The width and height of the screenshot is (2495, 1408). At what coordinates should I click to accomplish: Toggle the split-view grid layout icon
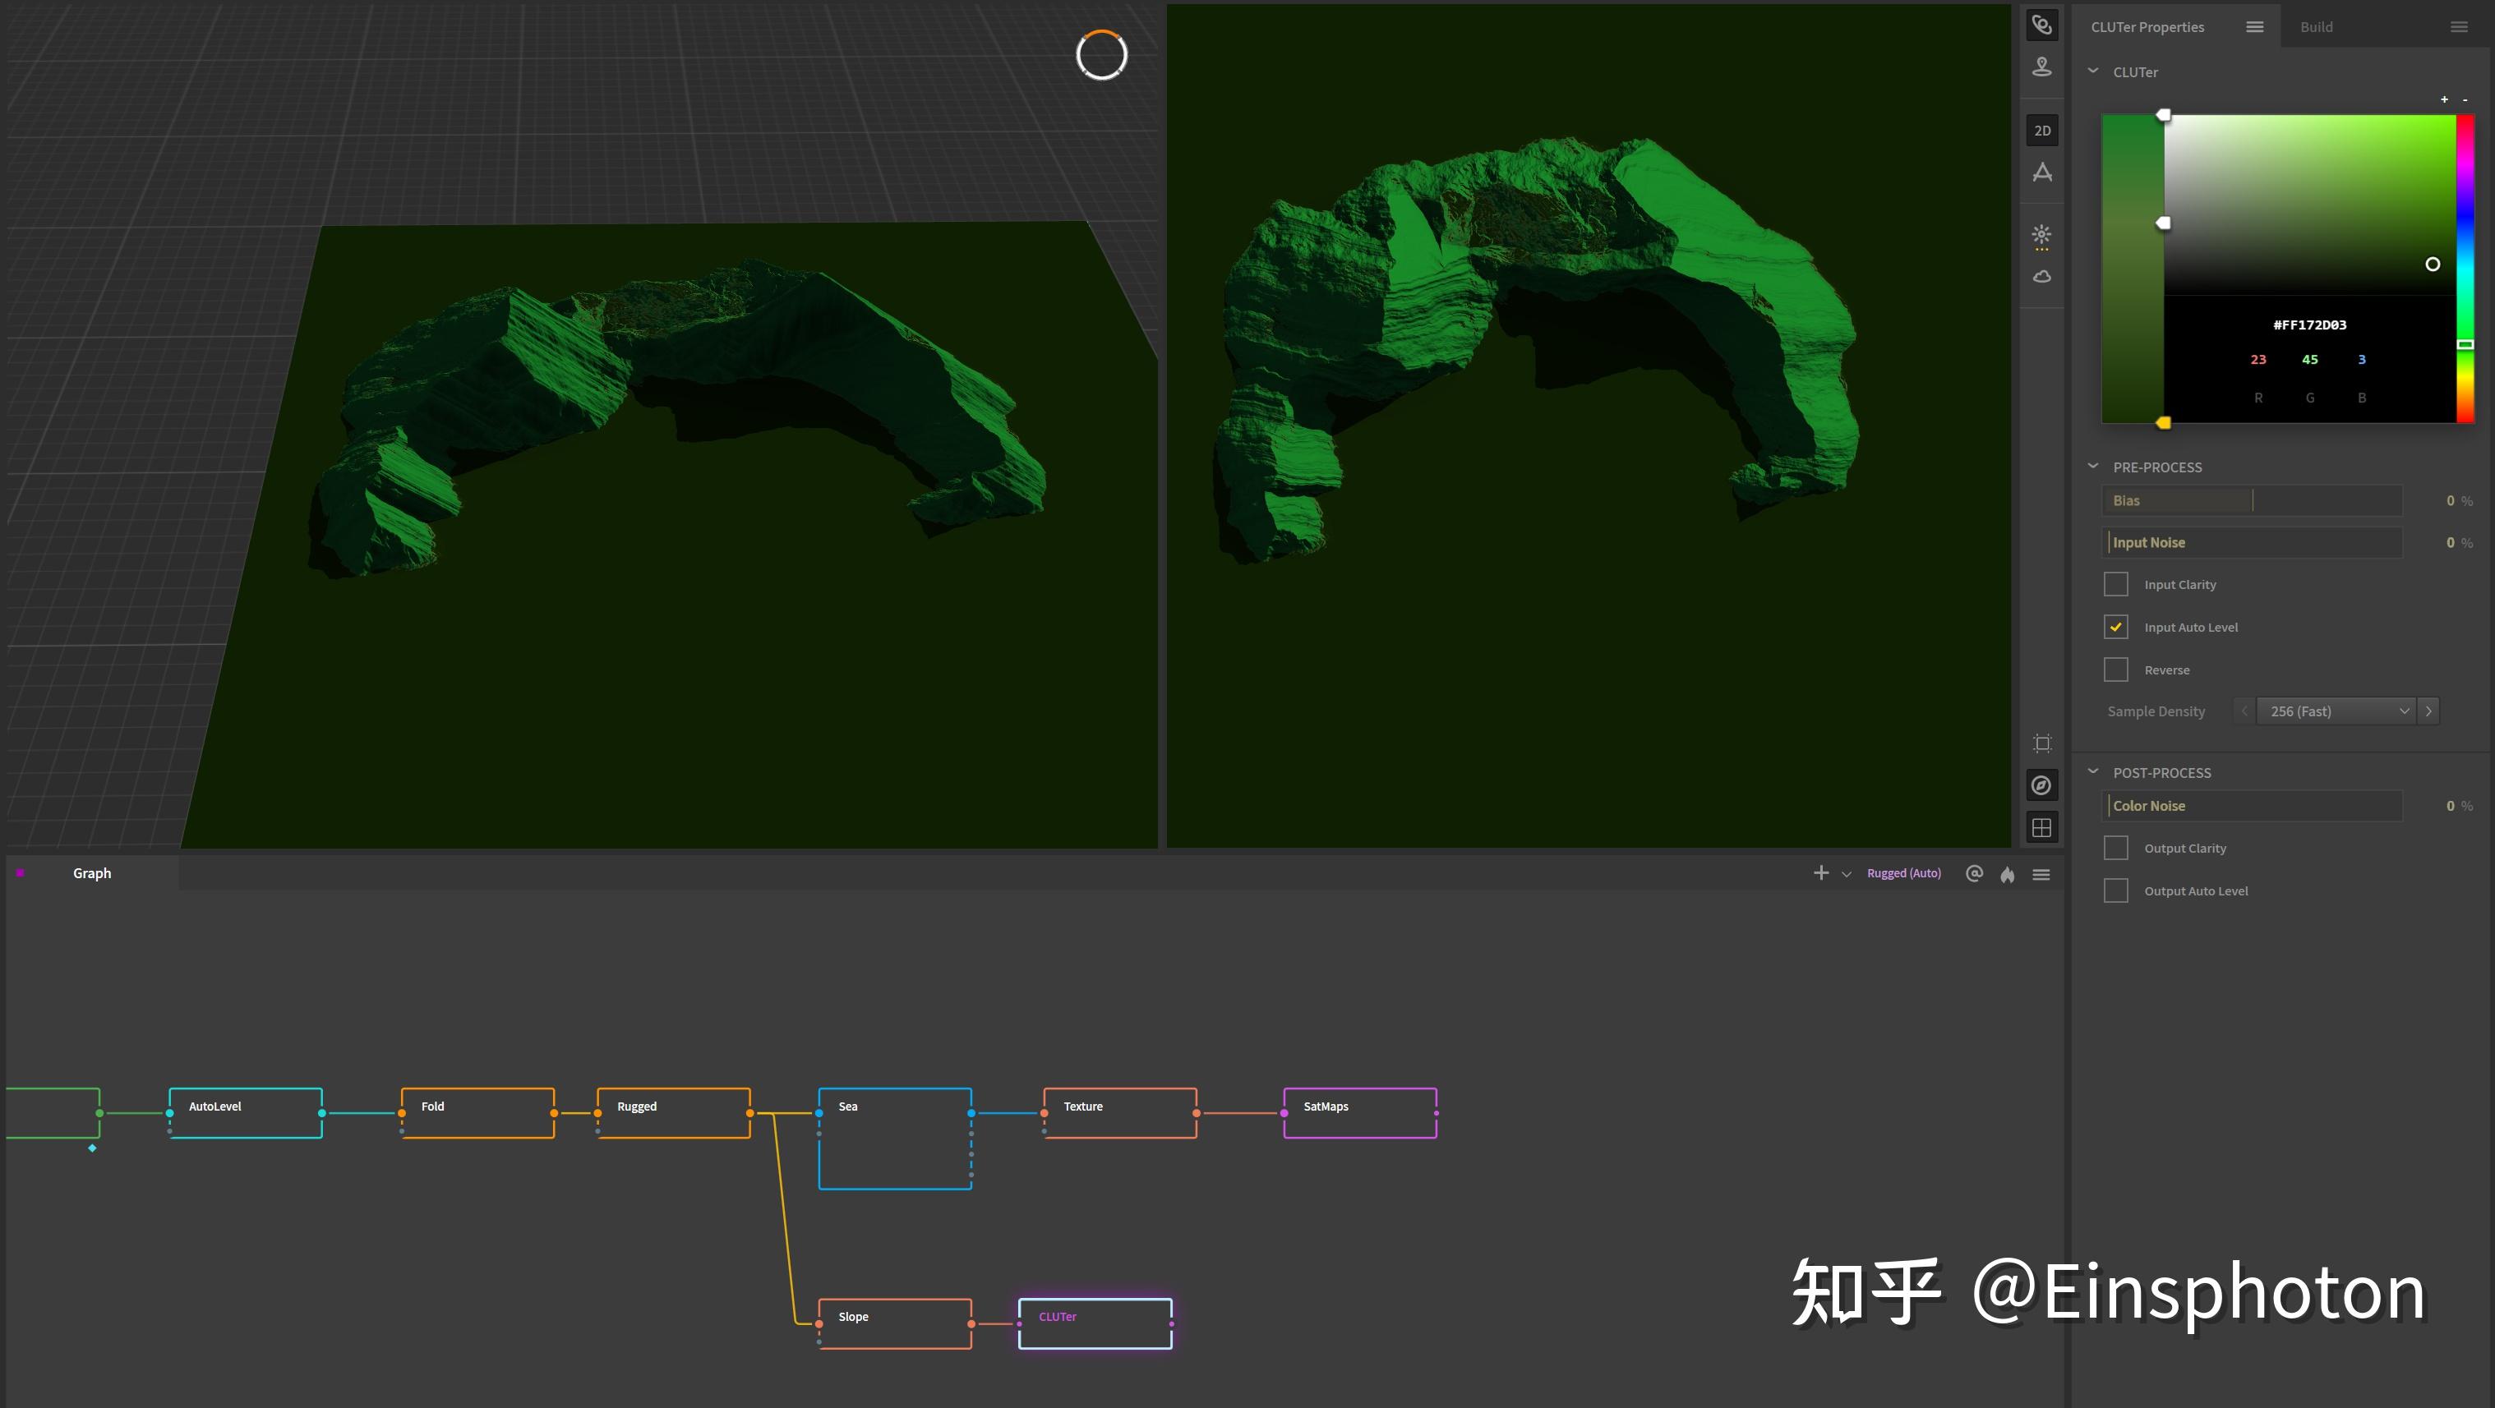(2041, 828)
